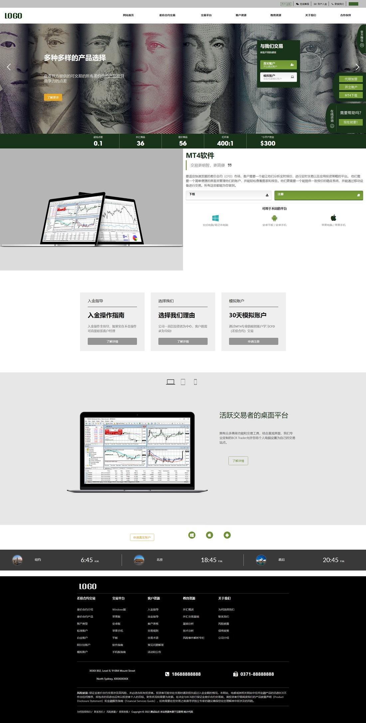This screenshot has width=366, height=723.
Task: Click the next slide arrow on banner
Action: (x=357, y=67)
